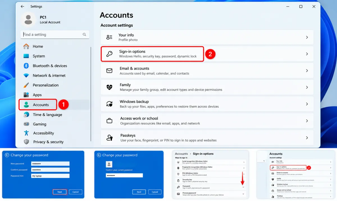337x201 pixels.
Task: Click the Passkeys chevron in the small Accounts thumbnail
Action: [331, 197]
